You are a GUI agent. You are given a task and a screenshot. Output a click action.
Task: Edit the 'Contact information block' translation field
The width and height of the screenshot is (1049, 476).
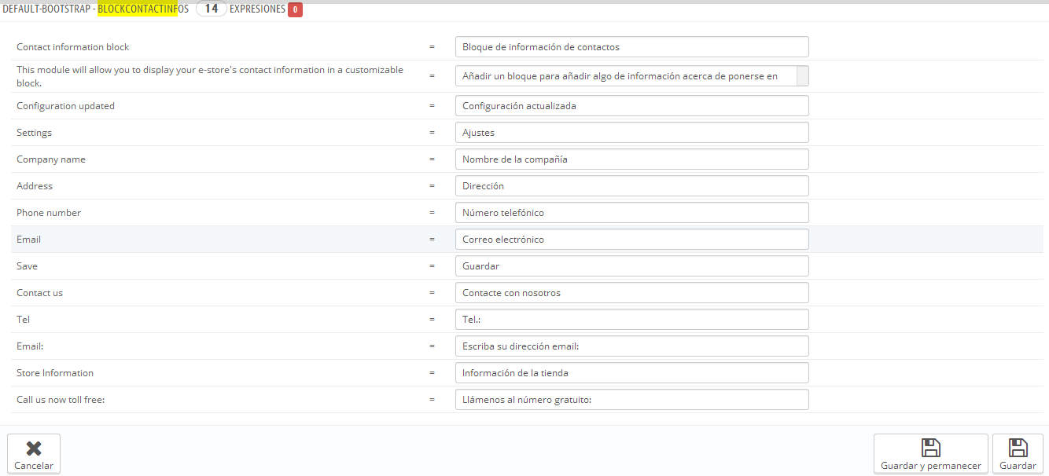click(x=631, y=47)
